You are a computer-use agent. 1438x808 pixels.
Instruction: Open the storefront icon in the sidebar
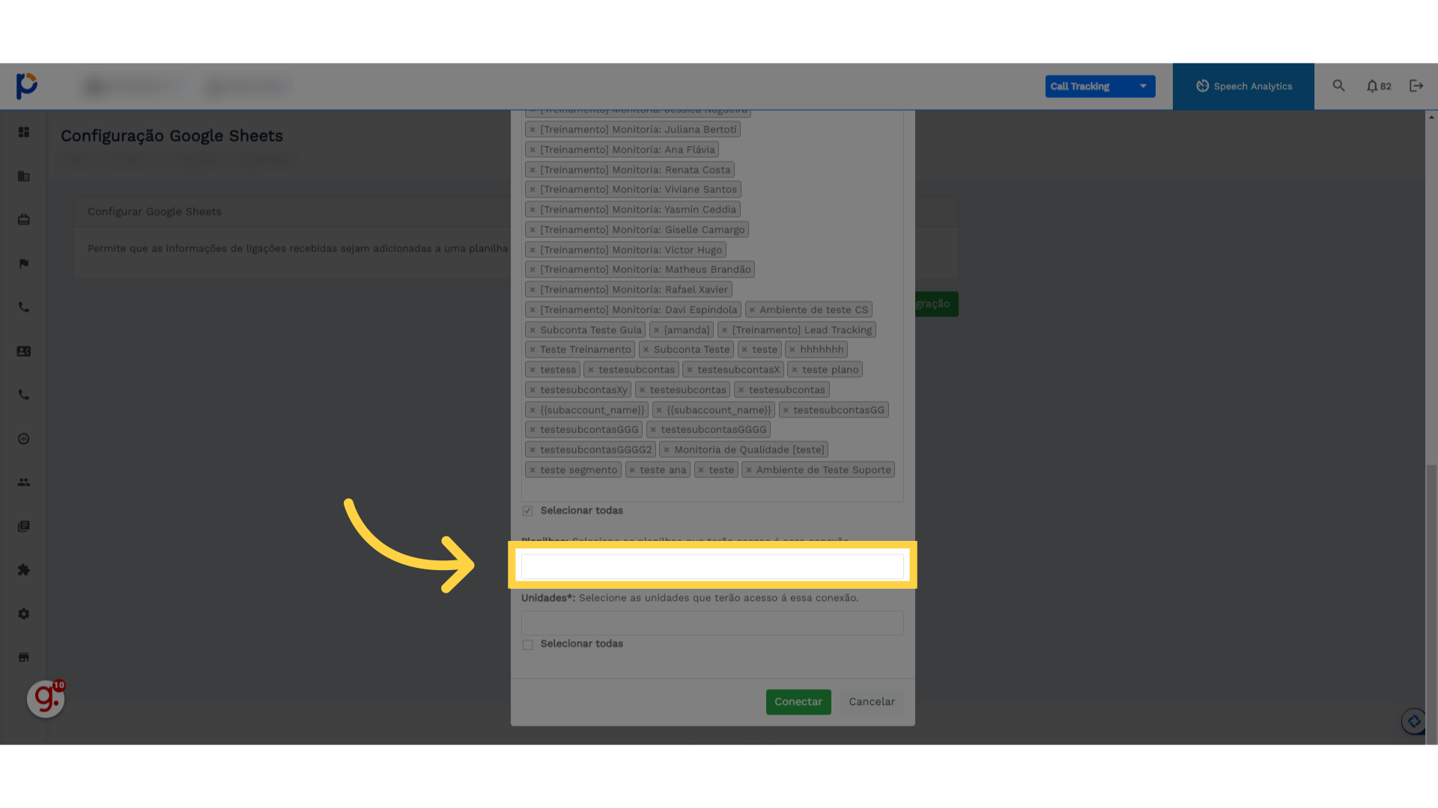click(24, 658)
